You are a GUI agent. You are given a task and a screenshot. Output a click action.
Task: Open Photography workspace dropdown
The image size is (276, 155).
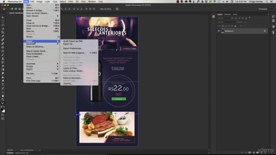point(266,9)
